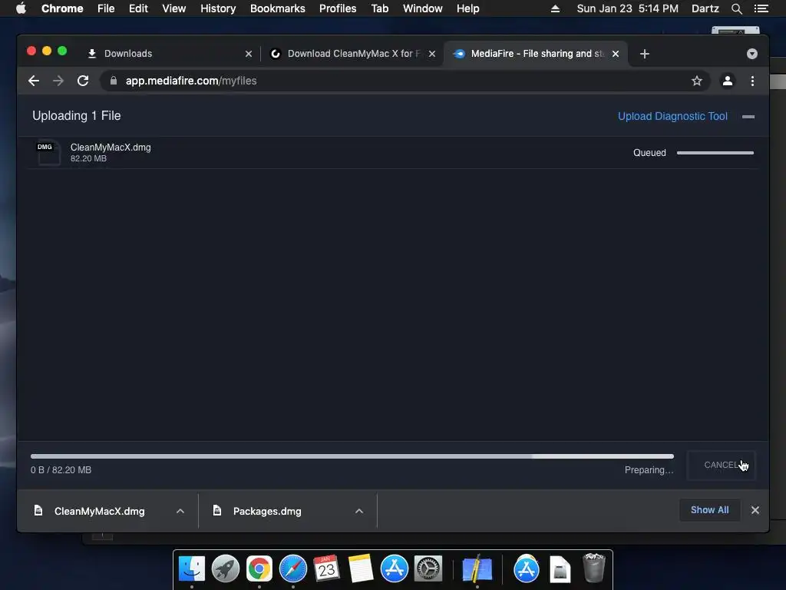
Task: Click the CleanMyMacX.dmg file name in upload list
Action: [x=111, y=147]
